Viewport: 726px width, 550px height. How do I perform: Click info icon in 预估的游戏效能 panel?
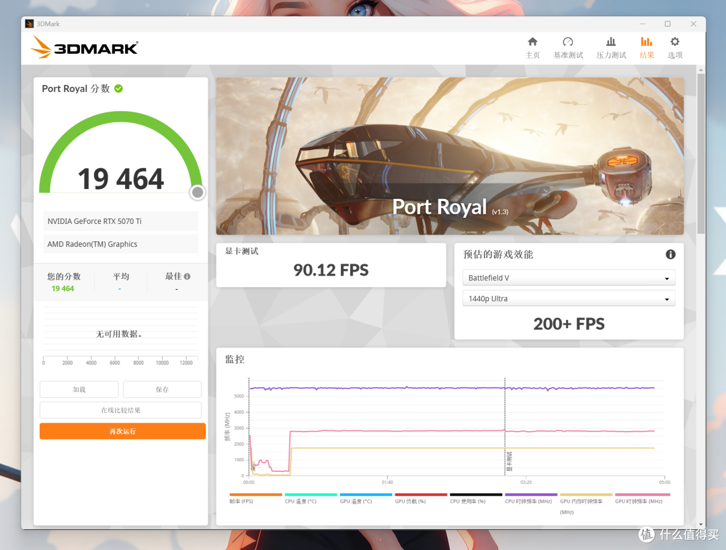pos(670,254)
